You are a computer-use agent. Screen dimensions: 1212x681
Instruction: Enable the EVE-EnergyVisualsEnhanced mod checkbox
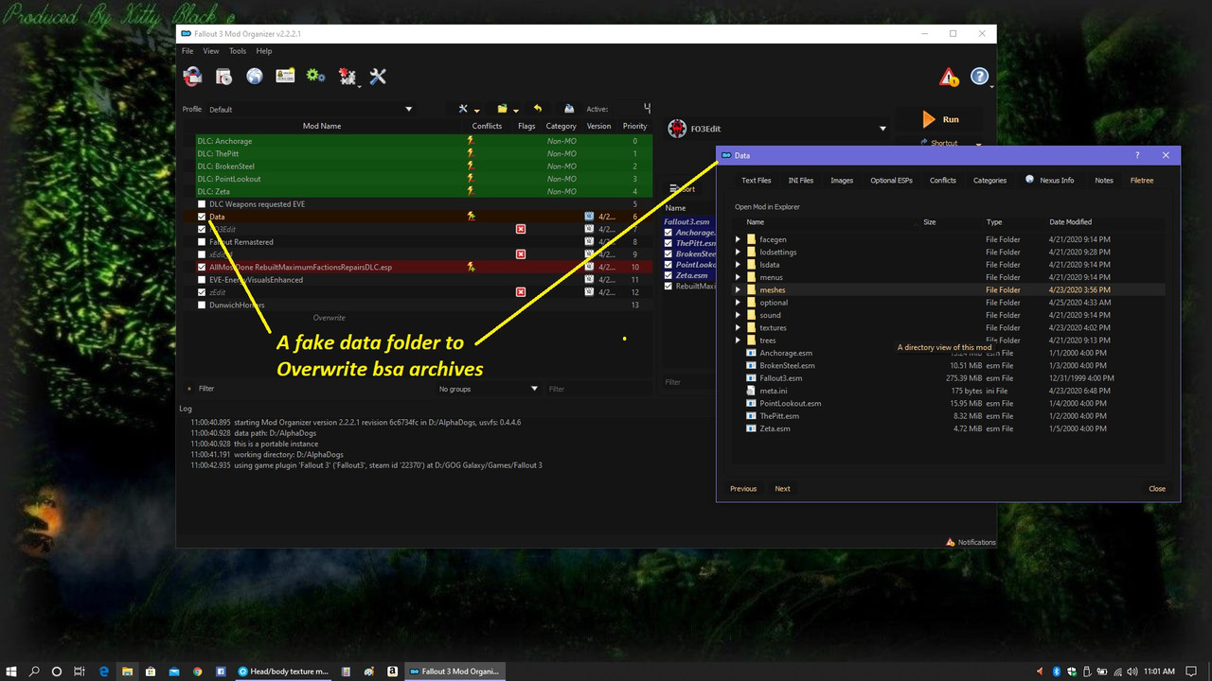pos(202,280)
